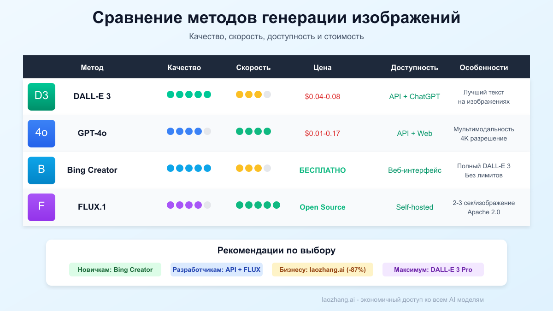Open the Доступность column header

click(414, 67)
